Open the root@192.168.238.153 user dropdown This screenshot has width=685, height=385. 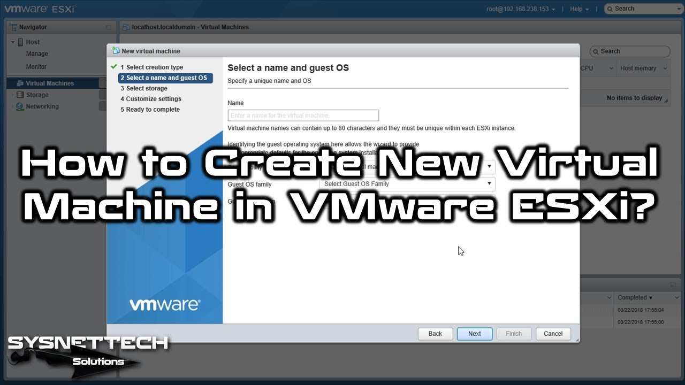coord(521,9)
